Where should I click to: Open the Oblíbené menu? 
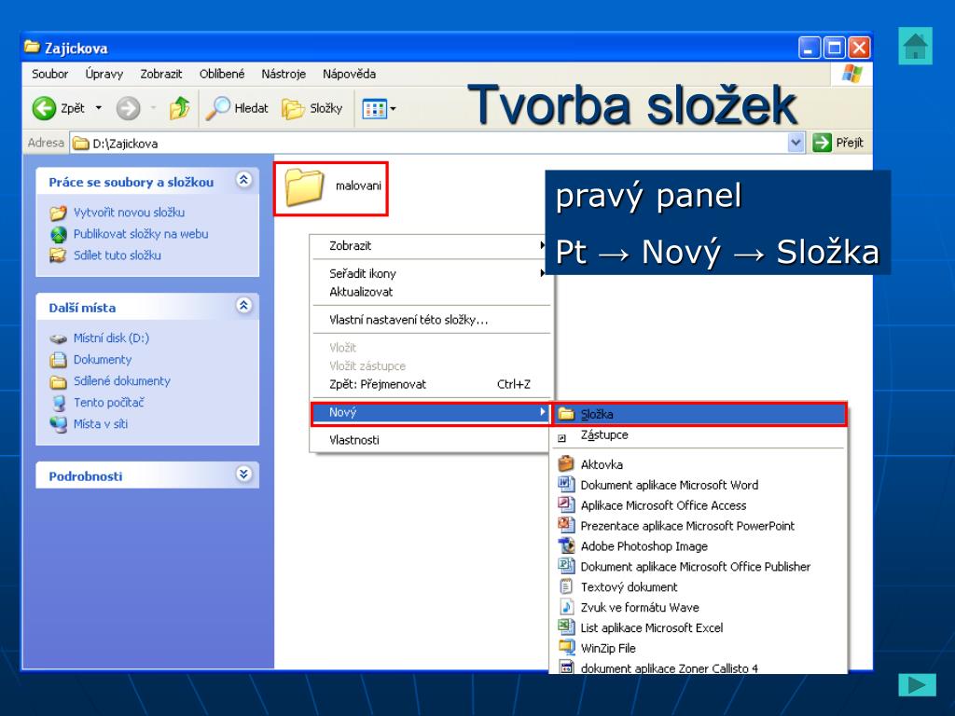[x=222, y=74]
